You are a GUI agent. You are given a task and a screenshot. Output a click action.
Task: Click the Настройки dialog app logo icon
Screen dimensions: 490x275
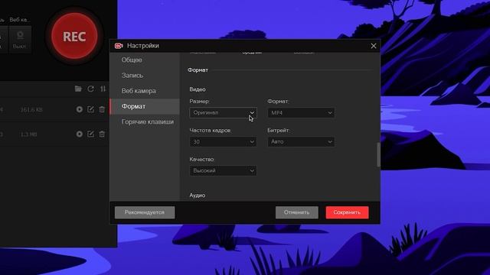(x=119, y=46)
